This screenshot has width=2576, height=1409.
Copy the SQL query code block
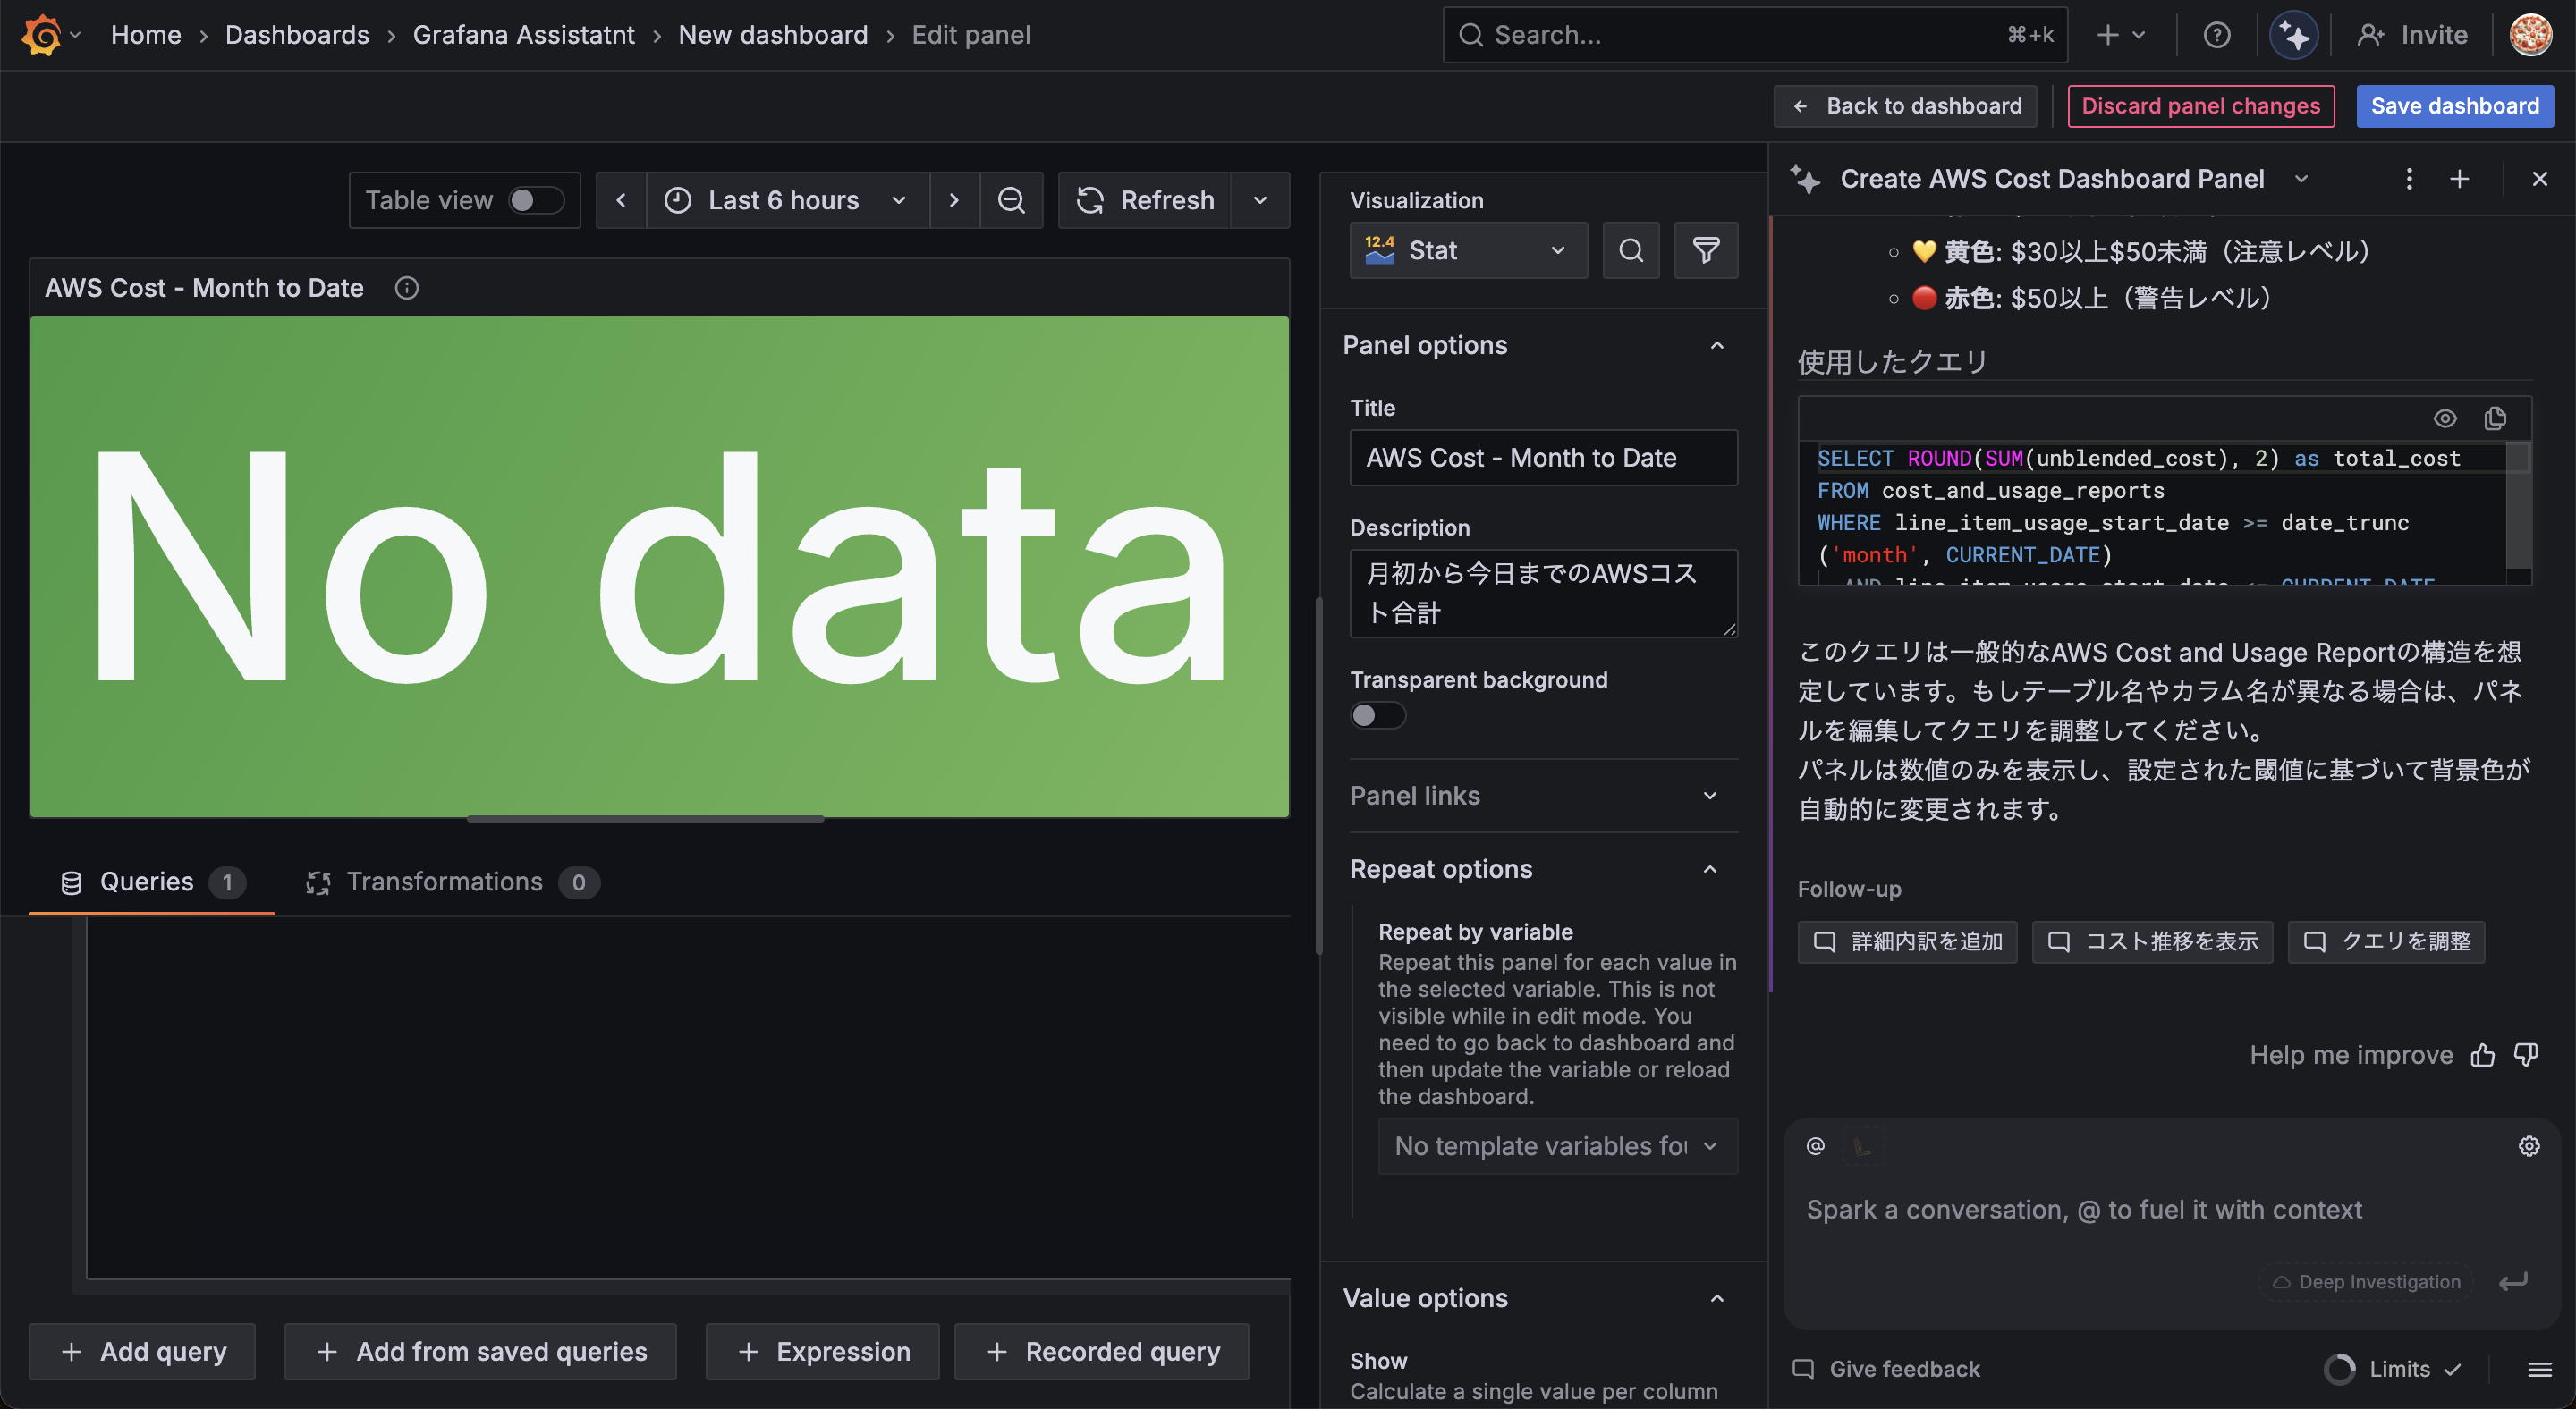[2494, 418]
